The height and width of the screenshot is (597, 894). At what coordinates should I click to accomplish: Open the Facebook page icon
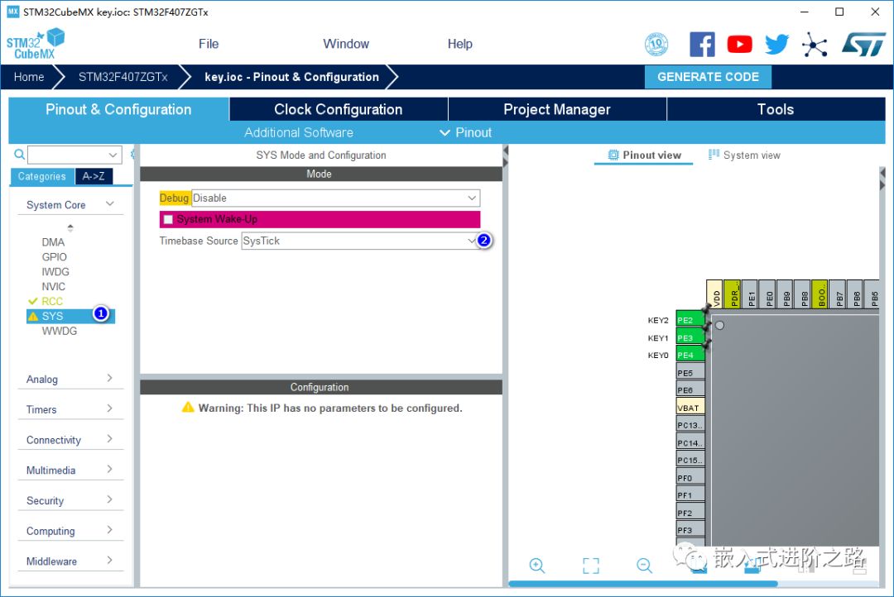[x=702, y=44]
